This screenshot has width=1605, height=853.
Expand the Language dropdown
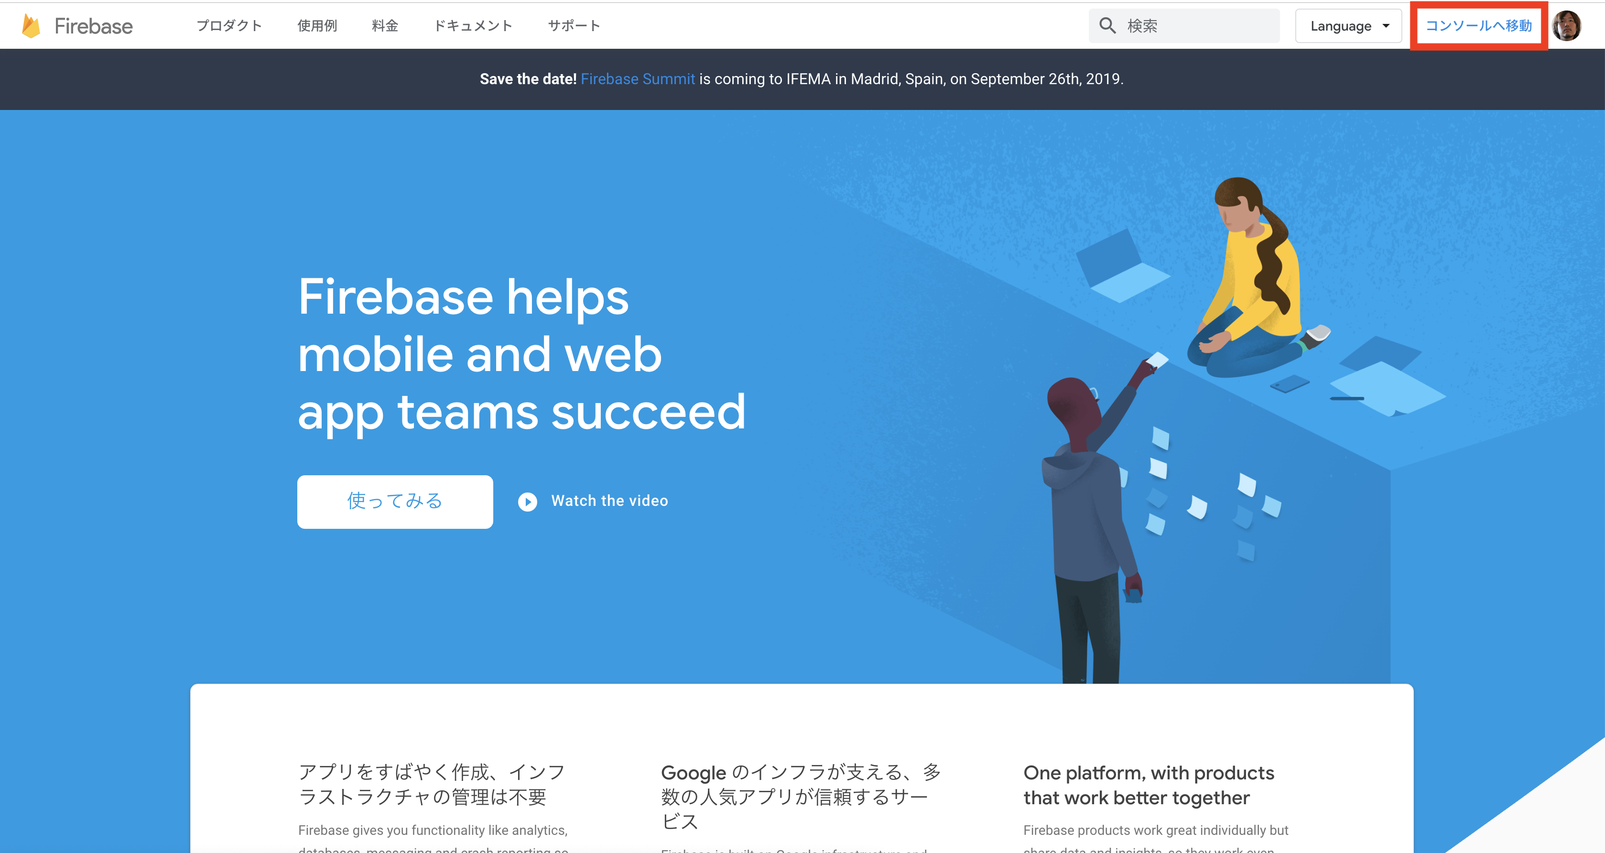[1348, 25]
